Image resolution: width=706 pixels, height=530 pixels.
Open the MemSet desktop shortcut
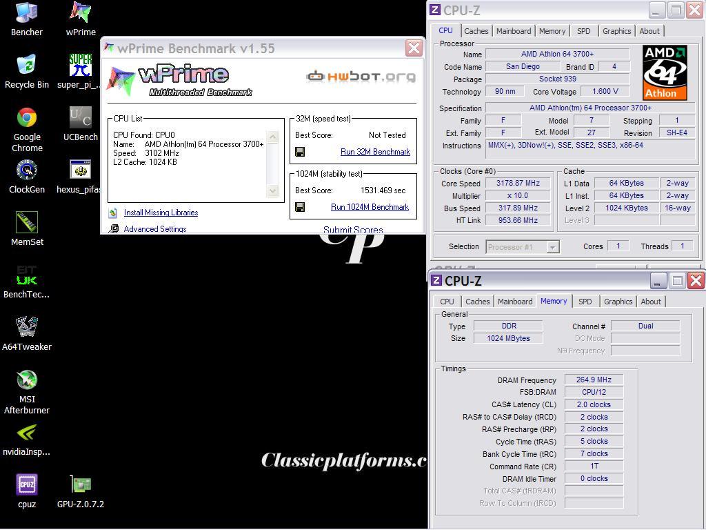point(27,229)
